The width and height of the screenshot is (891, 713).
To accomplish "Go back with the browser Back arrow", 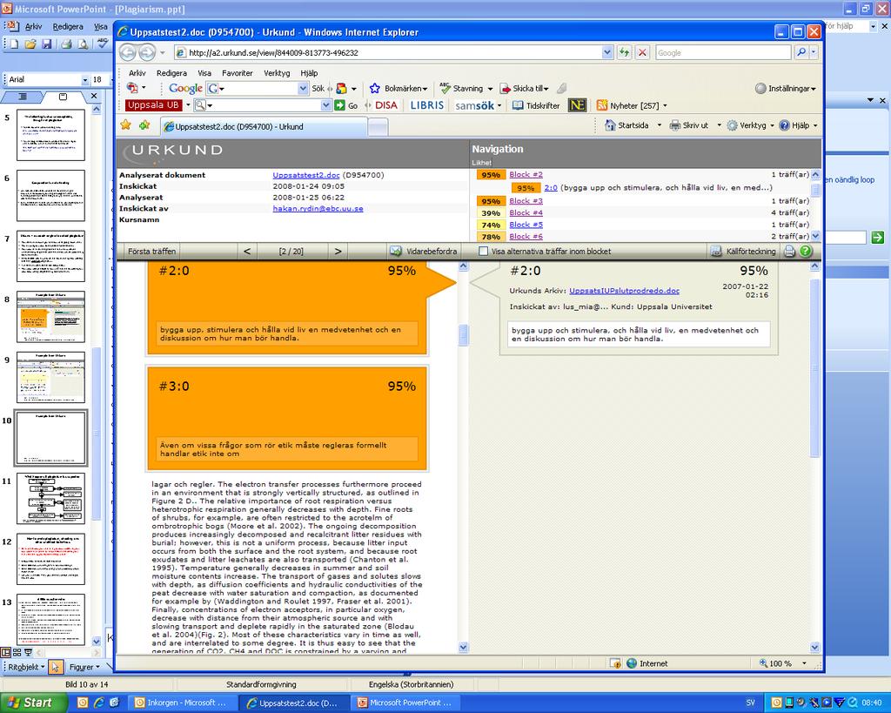I will (128, 53).
